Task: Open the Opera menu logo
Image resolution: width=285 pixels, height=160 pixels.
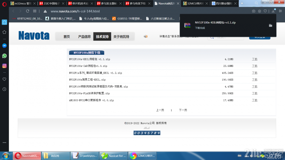Action: click(4, 4)
